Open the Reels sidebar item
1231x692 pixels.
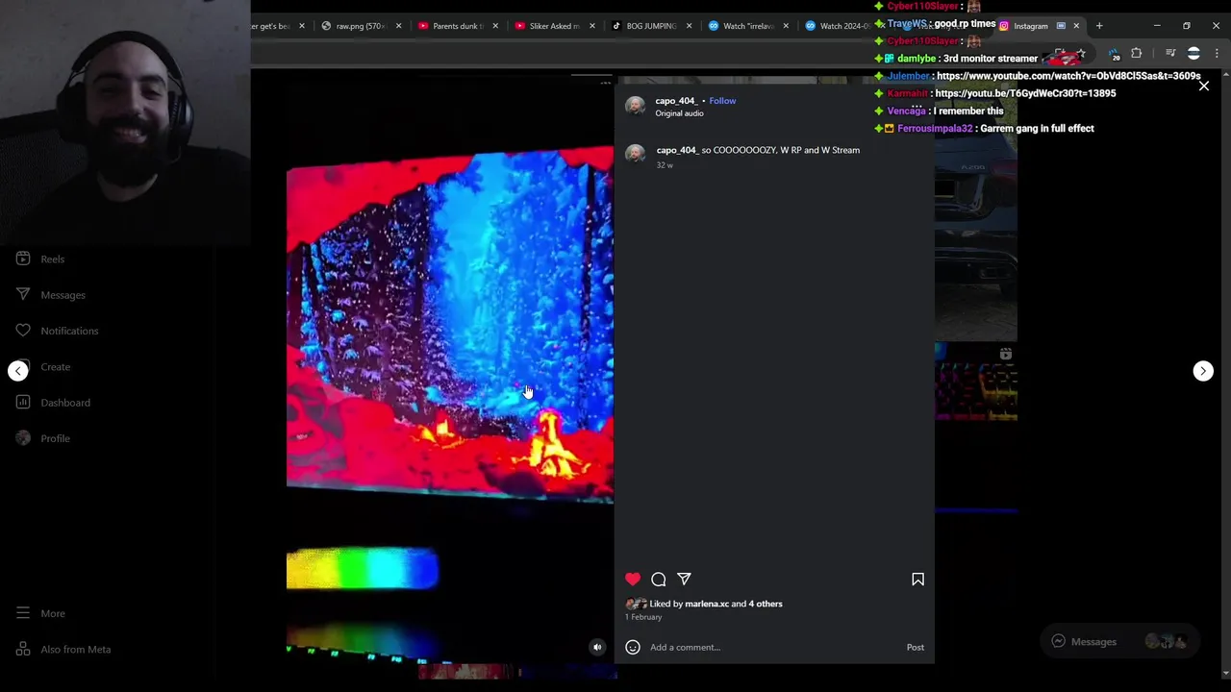tap(40, 259)
